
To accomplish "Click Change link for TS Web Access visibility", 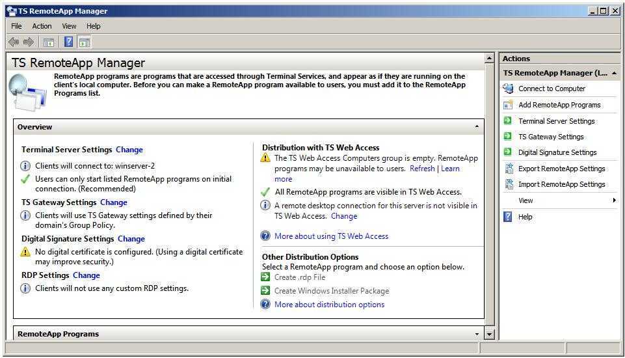I will click(344, 216).
